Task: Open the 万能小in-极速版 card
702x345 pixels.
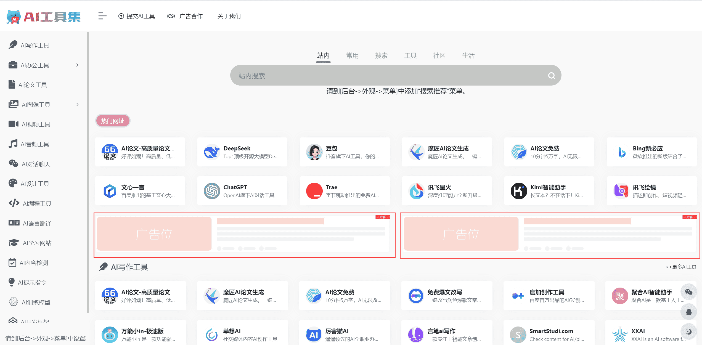Action: (x=141, y=333)
